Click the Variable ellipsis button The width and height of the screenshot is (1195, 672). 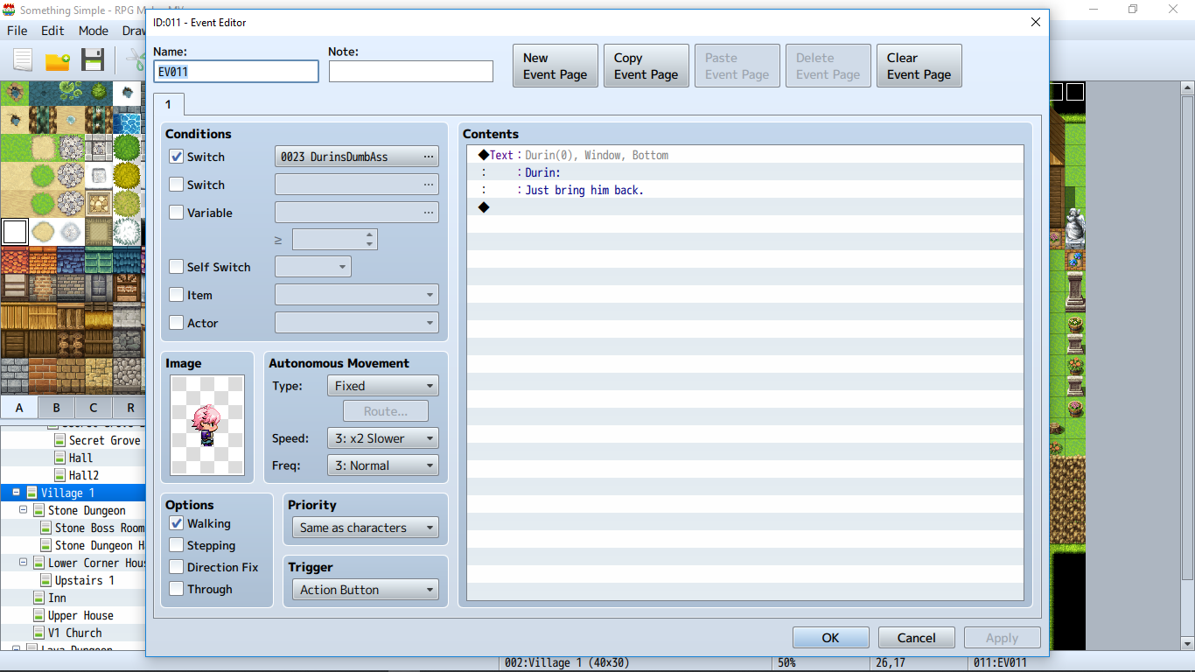pyautogui.click(x=429, y=213)
